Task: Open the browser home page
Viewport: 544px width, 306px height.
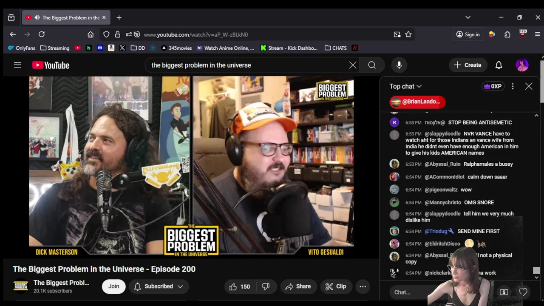Action: click(x=91, y=34)
